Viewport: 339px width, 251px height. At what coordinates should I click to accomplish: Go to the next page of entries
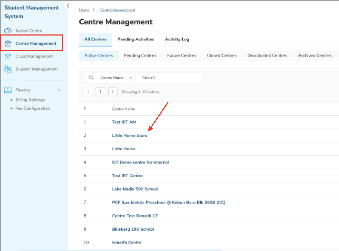(113, 92)
